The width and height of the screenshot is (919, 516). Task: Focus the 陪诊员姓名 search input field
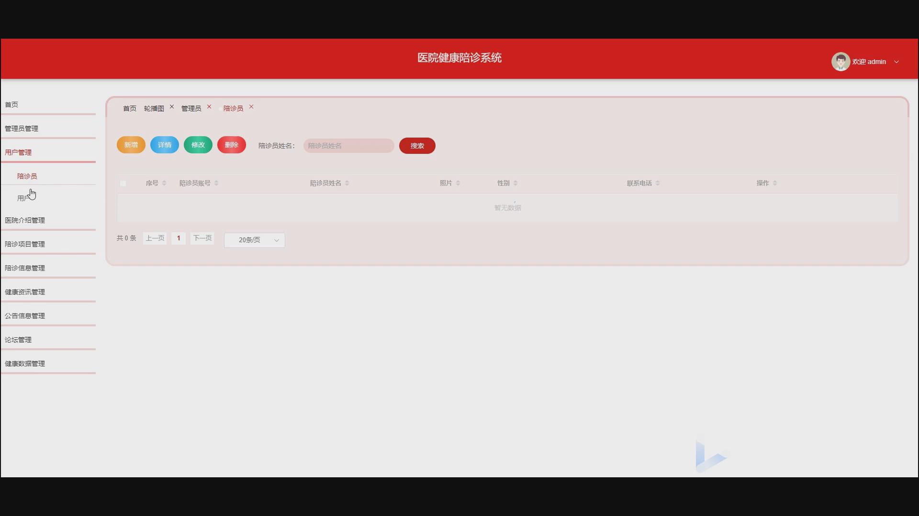[348, 146]
